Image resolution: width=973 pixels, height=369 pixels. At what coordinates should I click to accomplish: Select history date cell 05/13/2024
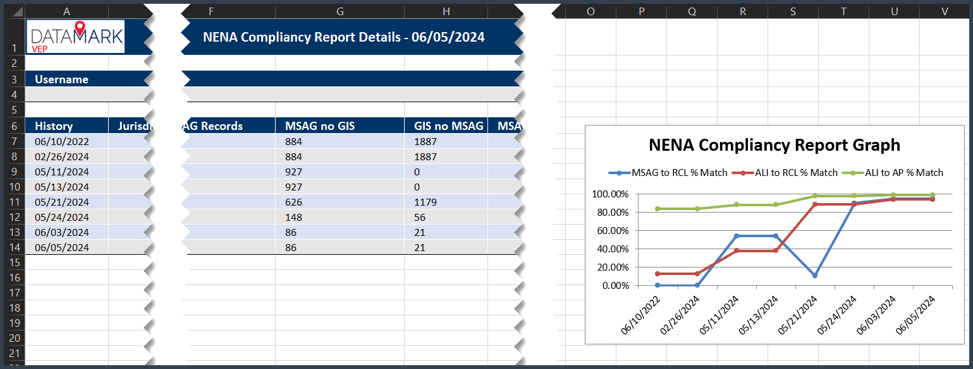coord(66,187)
